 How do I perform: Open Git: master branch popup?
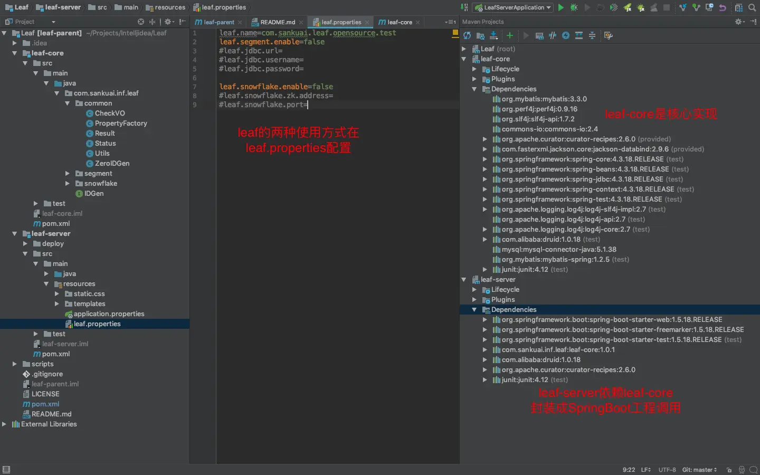(x=699, y=470)
